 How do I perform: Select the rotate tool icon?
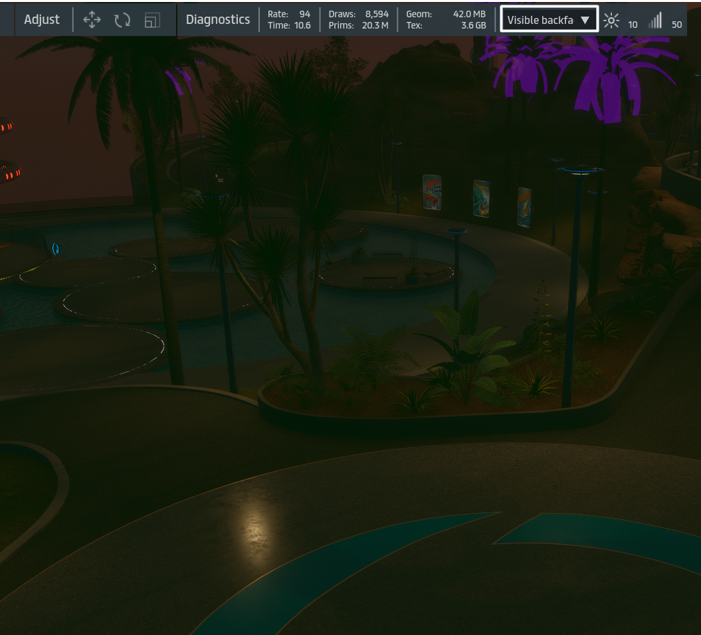[122, 20]
